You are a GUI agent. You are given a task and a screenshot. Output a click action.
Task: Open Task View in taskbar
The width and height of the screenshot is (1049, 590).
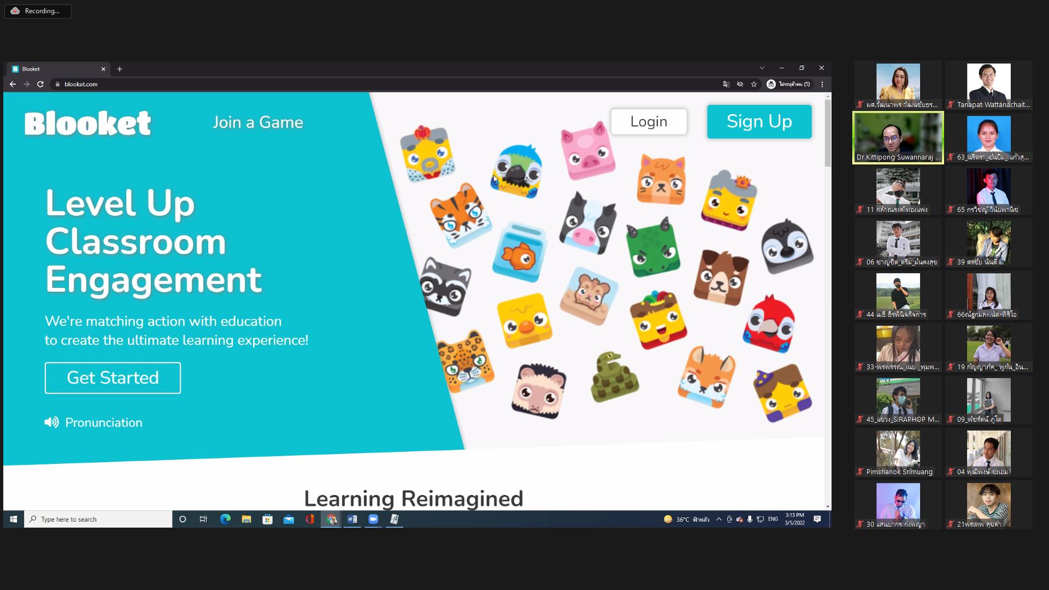tap(203, 519)
